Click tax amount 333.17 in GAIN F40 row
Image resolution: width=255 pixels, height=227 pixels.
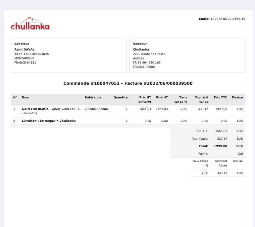(x=203, y=109)
